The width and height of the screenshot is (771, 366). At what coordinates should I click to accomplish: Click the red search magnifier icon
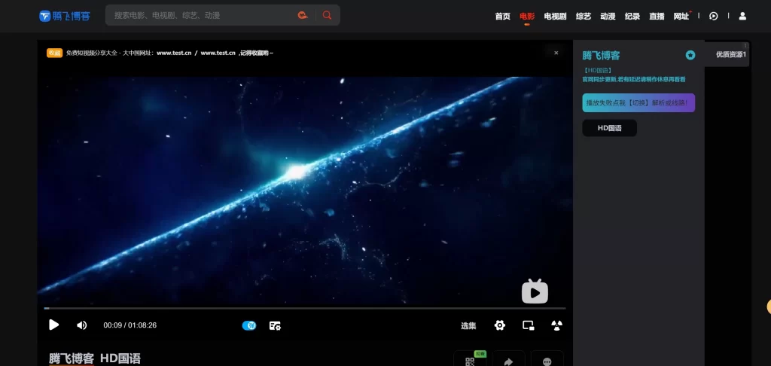[x=327, y=15]
